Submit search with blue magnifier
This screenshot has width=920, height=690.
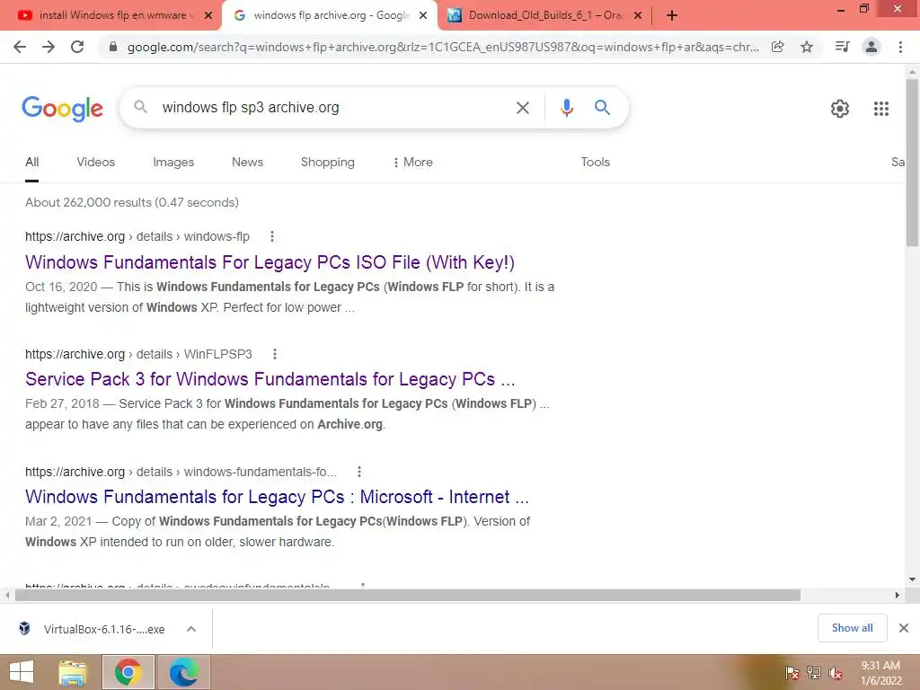pyautogui.click(x=602, y=108)
